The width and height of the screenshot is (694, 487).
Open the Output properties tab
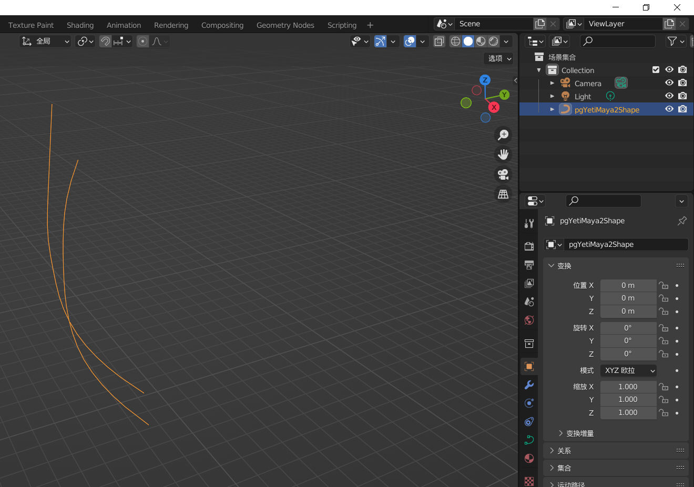point(529,265)
